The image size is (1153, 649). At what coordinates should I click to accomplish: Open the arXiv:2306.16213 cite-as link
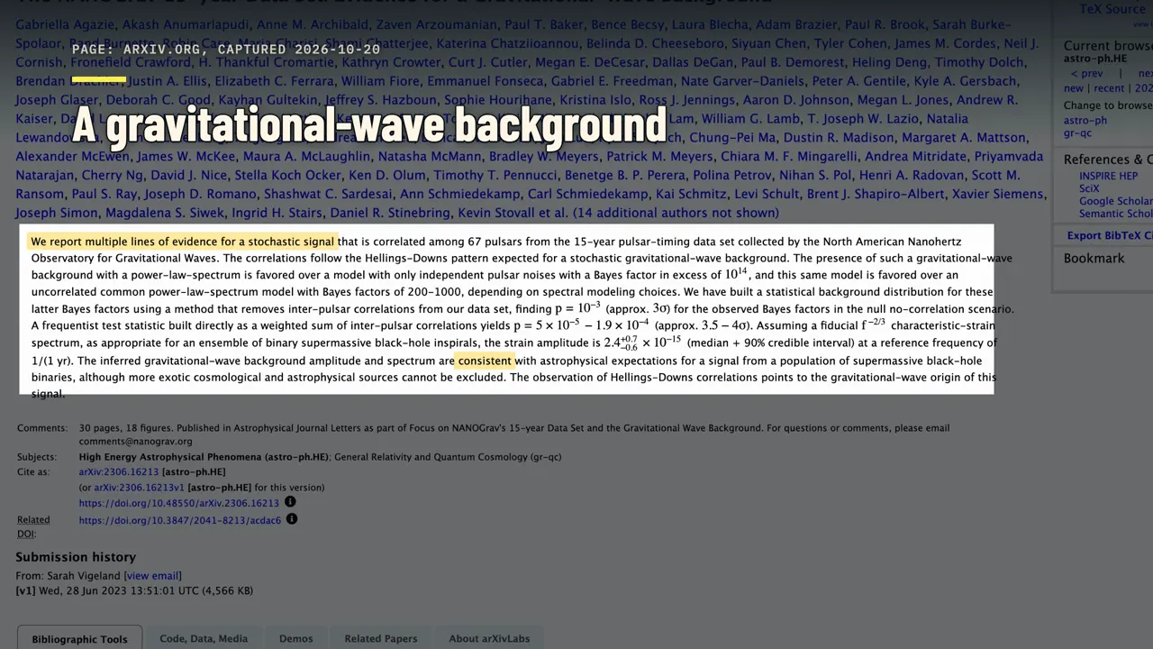click(x=119, y=471)
